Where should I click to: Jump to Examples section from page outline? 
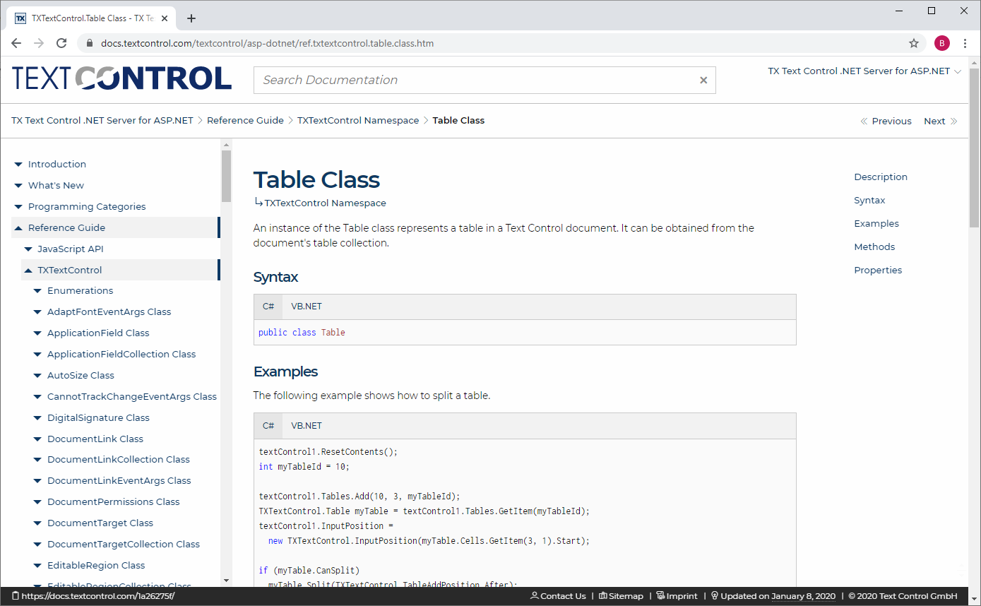[x=876, y=224]
